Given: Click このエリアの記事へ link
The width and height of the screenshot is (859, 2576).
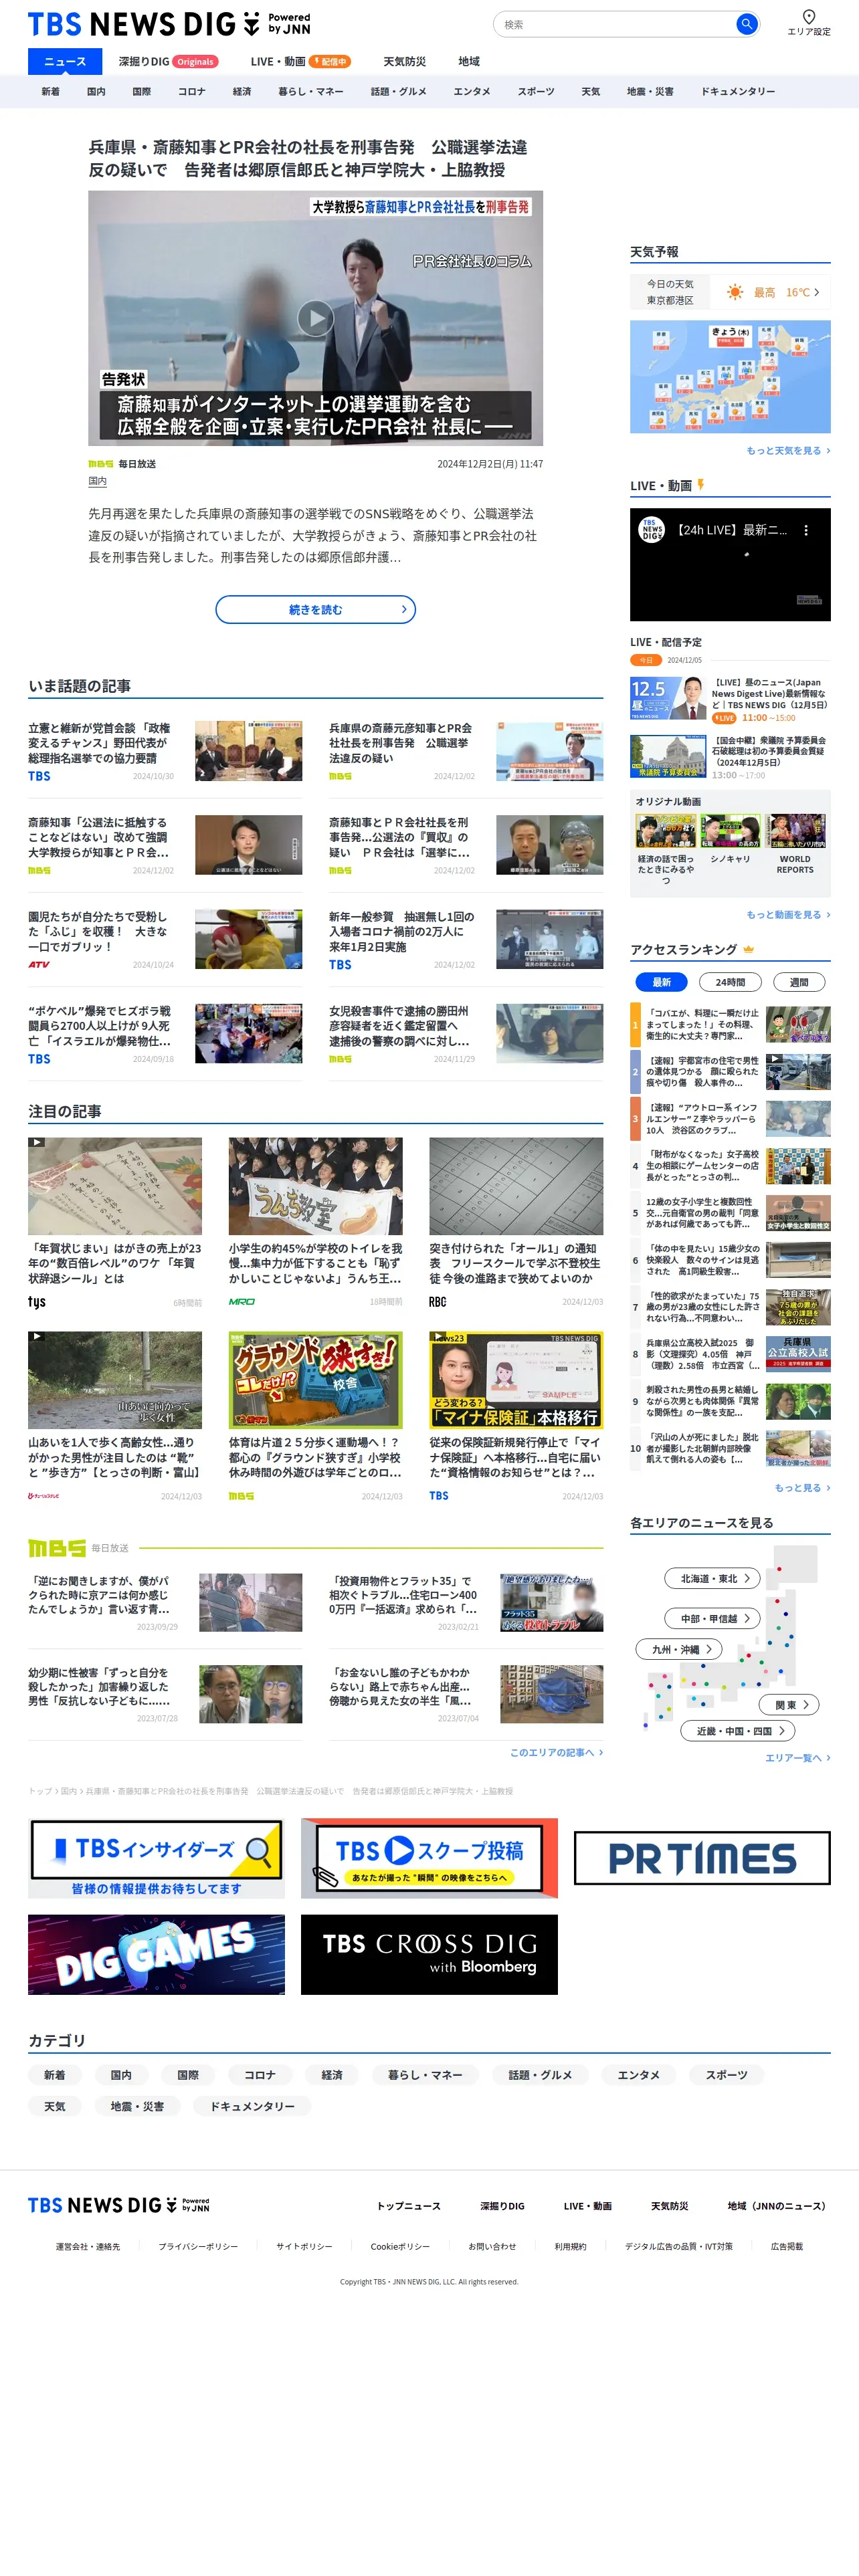Looking at the screenshot, I should click(x=556, y=1752).
